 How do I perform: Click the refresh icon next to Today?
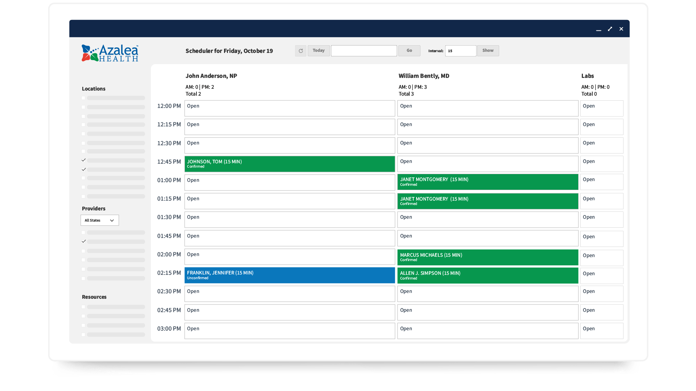(x=301, y=51)
